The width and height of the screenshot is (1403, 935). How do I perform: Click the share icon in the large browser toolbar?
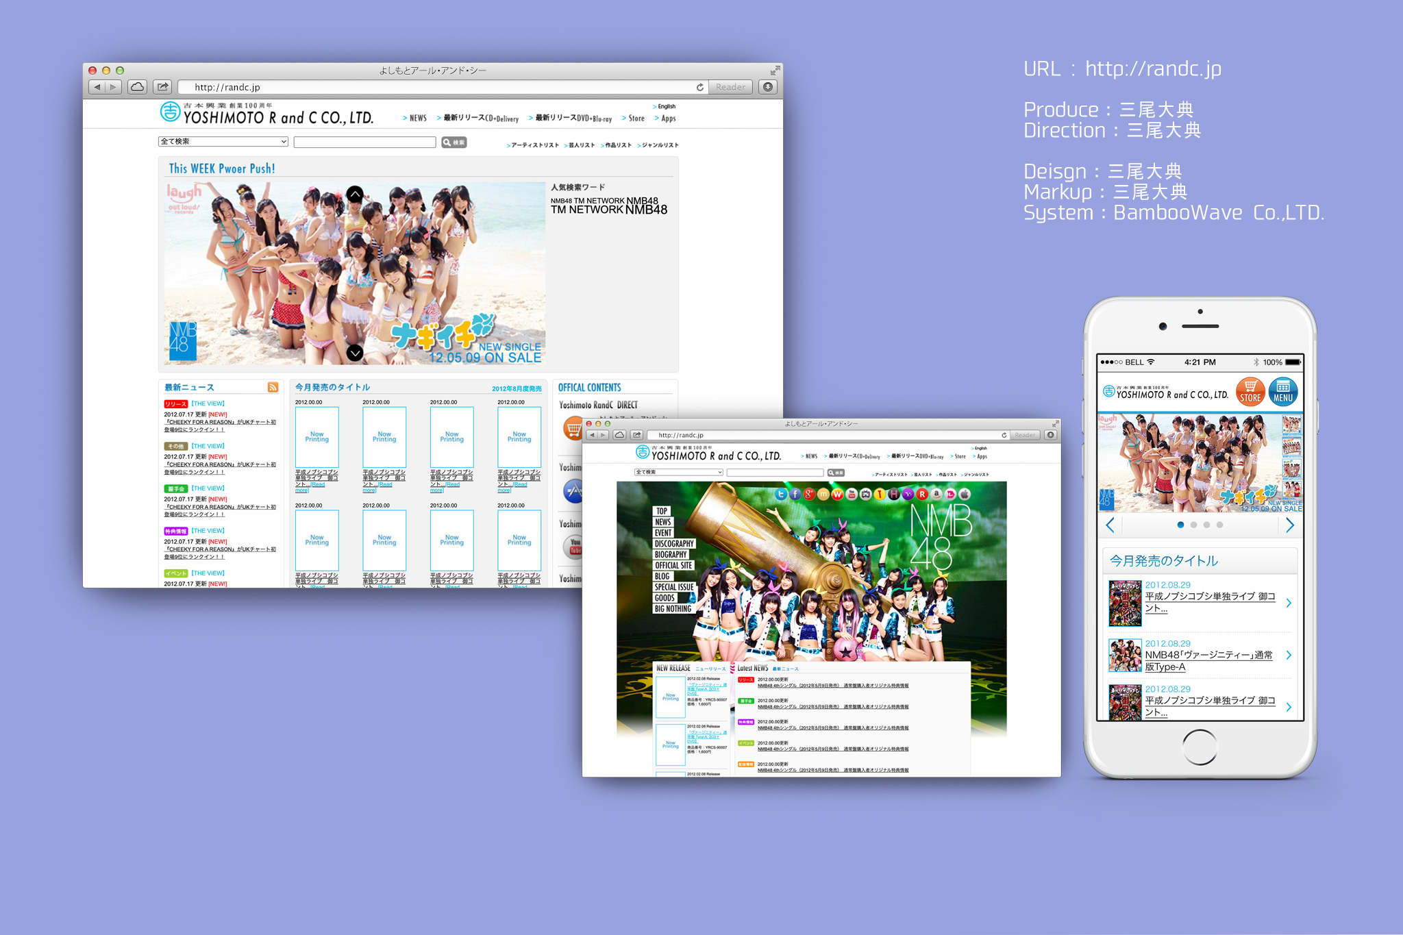click(162, 87)
